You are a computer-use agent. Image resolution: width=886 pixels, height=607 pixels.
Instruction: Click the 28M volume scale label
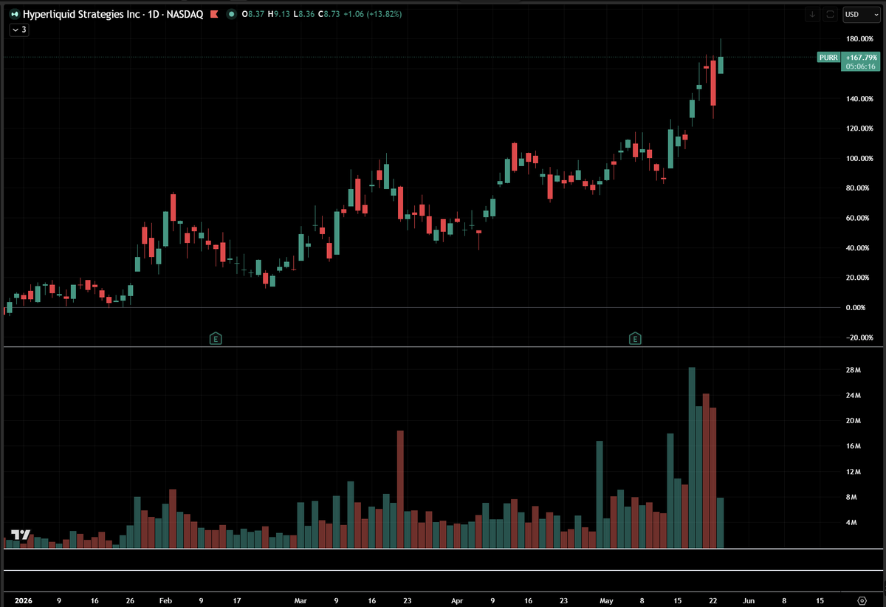tap(853, 370)
